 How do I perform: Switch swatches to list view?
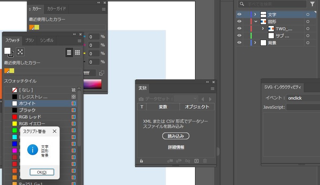click(69, 53)
